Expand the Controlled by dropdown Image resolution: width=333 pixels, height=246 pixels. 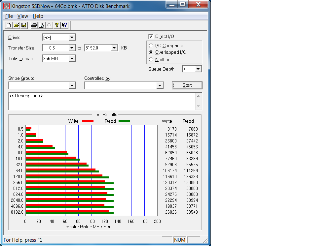[160, 85]
